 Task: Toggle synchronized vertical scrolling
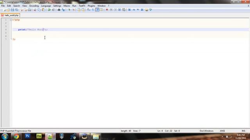[x=79, y=10]
